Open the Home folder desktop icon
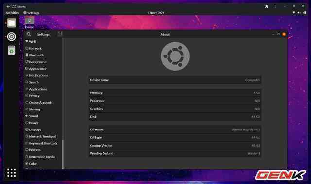311x184 pixels. 29,23
